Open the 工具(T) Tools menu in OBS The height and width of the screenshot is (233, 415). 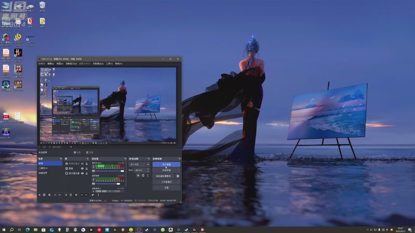[109, 64]
